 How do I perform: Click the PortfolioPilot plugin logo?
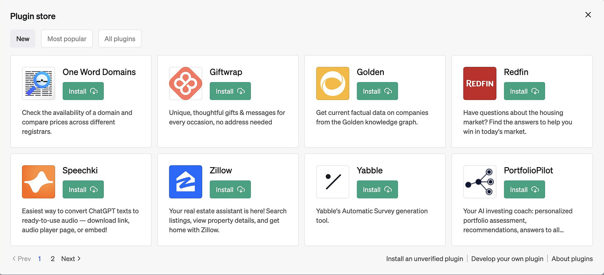click(x=480, y=182)
